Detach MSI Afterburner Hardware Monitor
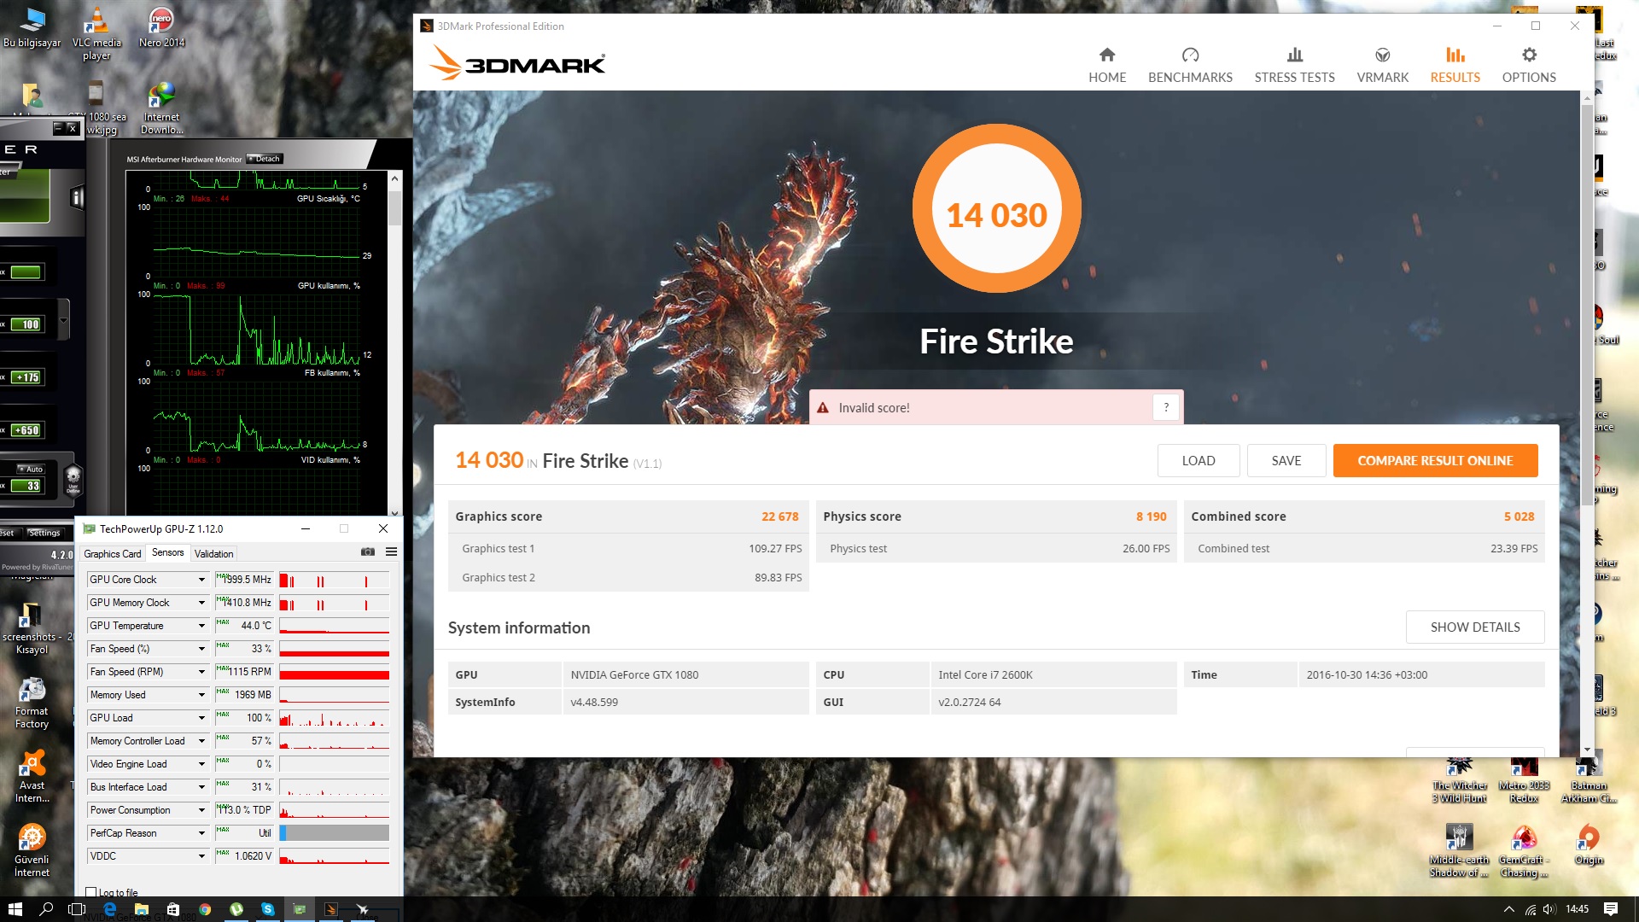This screenshot has width=1639, height=922. point(265,159)
